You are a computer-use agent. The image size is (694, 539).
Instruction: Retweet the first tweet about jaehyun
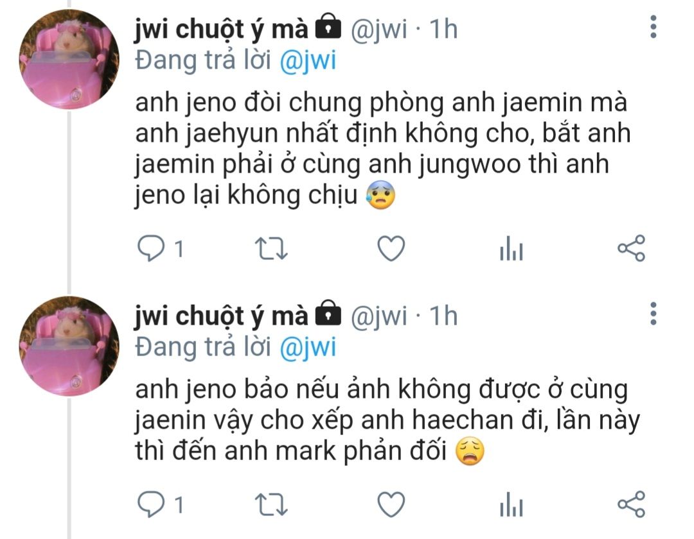pyautogui.click(x=272, y=249)
